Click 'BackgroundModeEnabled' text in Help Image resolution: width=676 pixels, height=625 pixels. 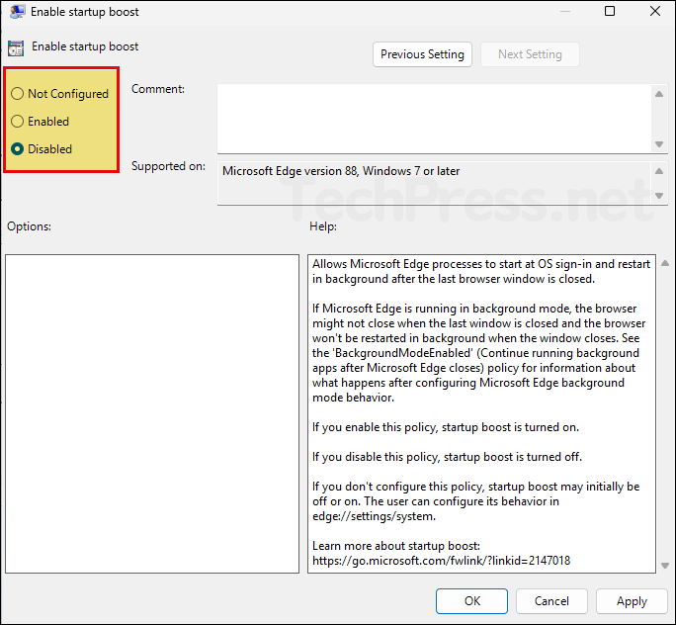(404, 353)
